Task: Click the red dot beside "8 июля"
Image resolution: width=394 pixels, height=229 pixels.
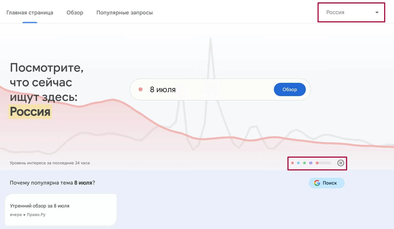Action: click(141, 89)
